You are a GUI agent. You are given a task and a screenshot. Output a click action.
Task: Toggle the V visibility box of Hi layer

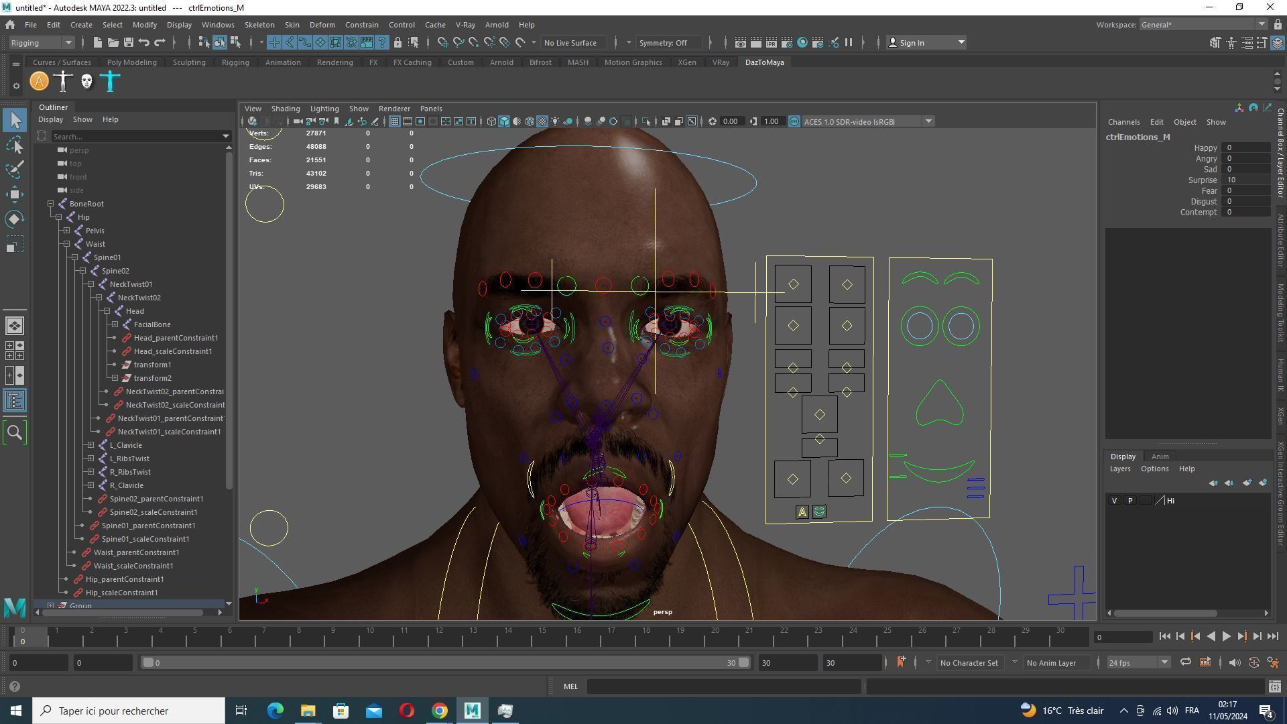[x=1114, y=501]
